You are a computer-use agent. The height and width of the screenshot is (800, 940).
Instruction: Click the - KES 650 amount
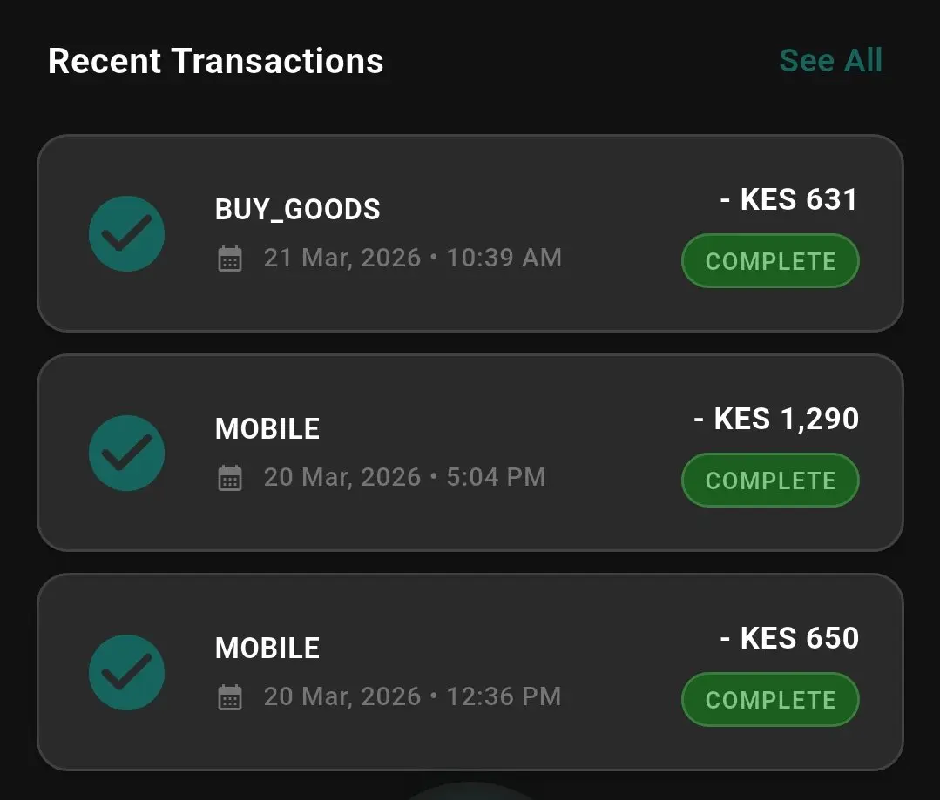(x=789, y=639)
